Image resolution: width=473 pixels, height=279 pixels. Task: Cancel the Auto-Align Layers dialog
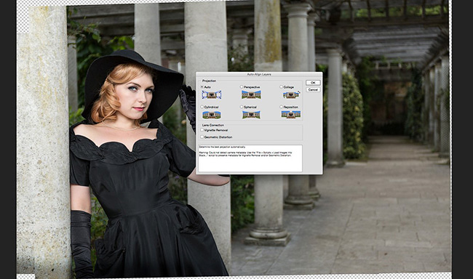point(313,89)
